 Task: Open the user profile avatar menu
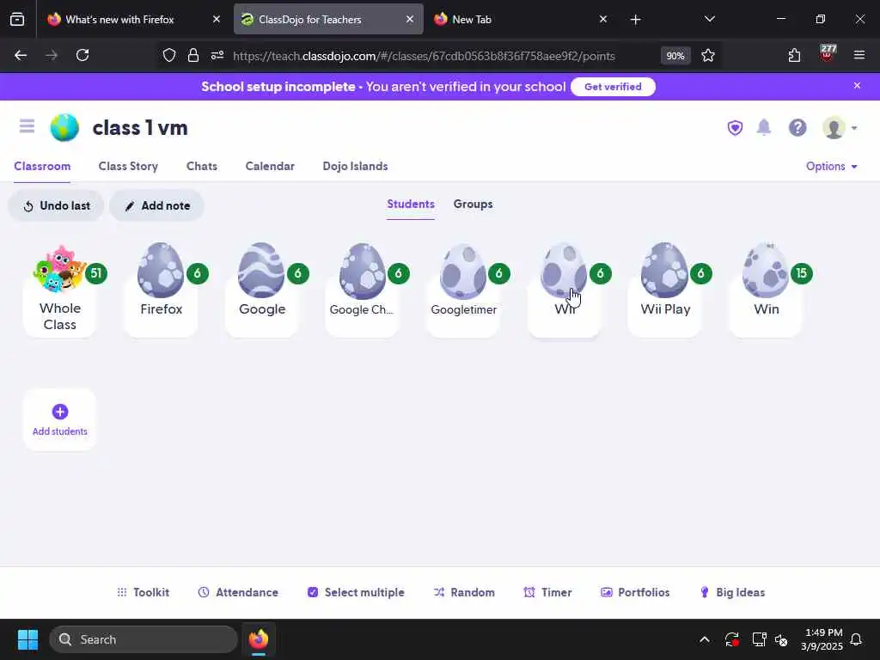840,128
